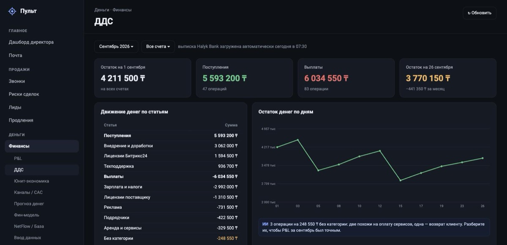The width and height of the screenshot is (507, 245).
Task: Click the Сумма column header
Action: tap(231, 125)
